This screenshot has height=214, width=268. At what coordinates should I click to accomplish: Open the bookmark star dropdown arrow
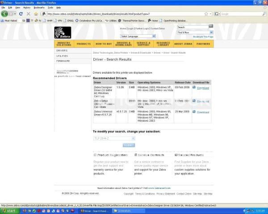point(210,14)
